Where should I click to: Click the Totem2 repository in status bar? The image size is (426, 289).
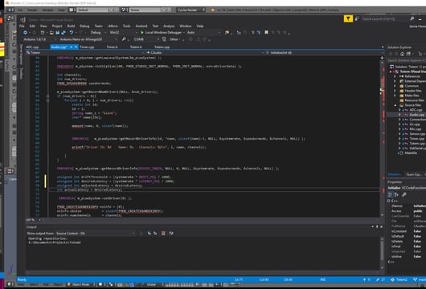tap(399, 280)
